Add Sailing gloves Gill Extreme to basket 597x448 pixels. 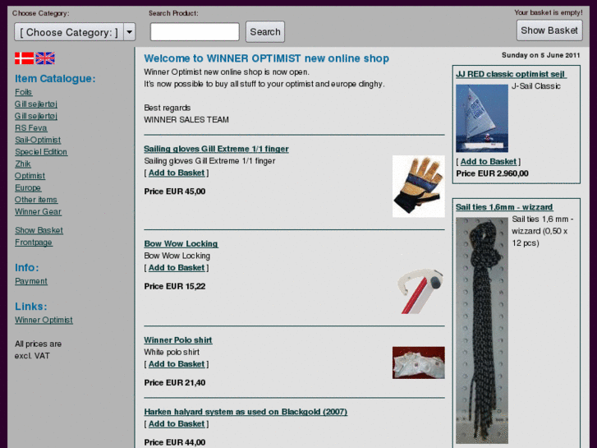[177, 173]
